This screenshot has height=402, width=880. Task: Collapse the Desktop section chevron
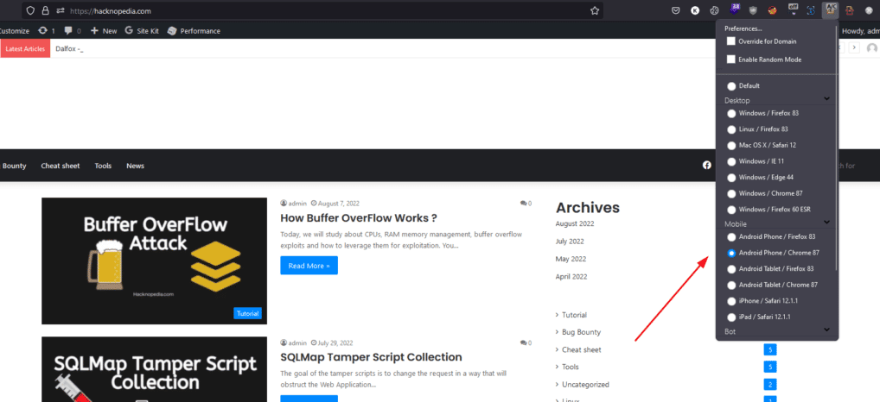point(826,98)
